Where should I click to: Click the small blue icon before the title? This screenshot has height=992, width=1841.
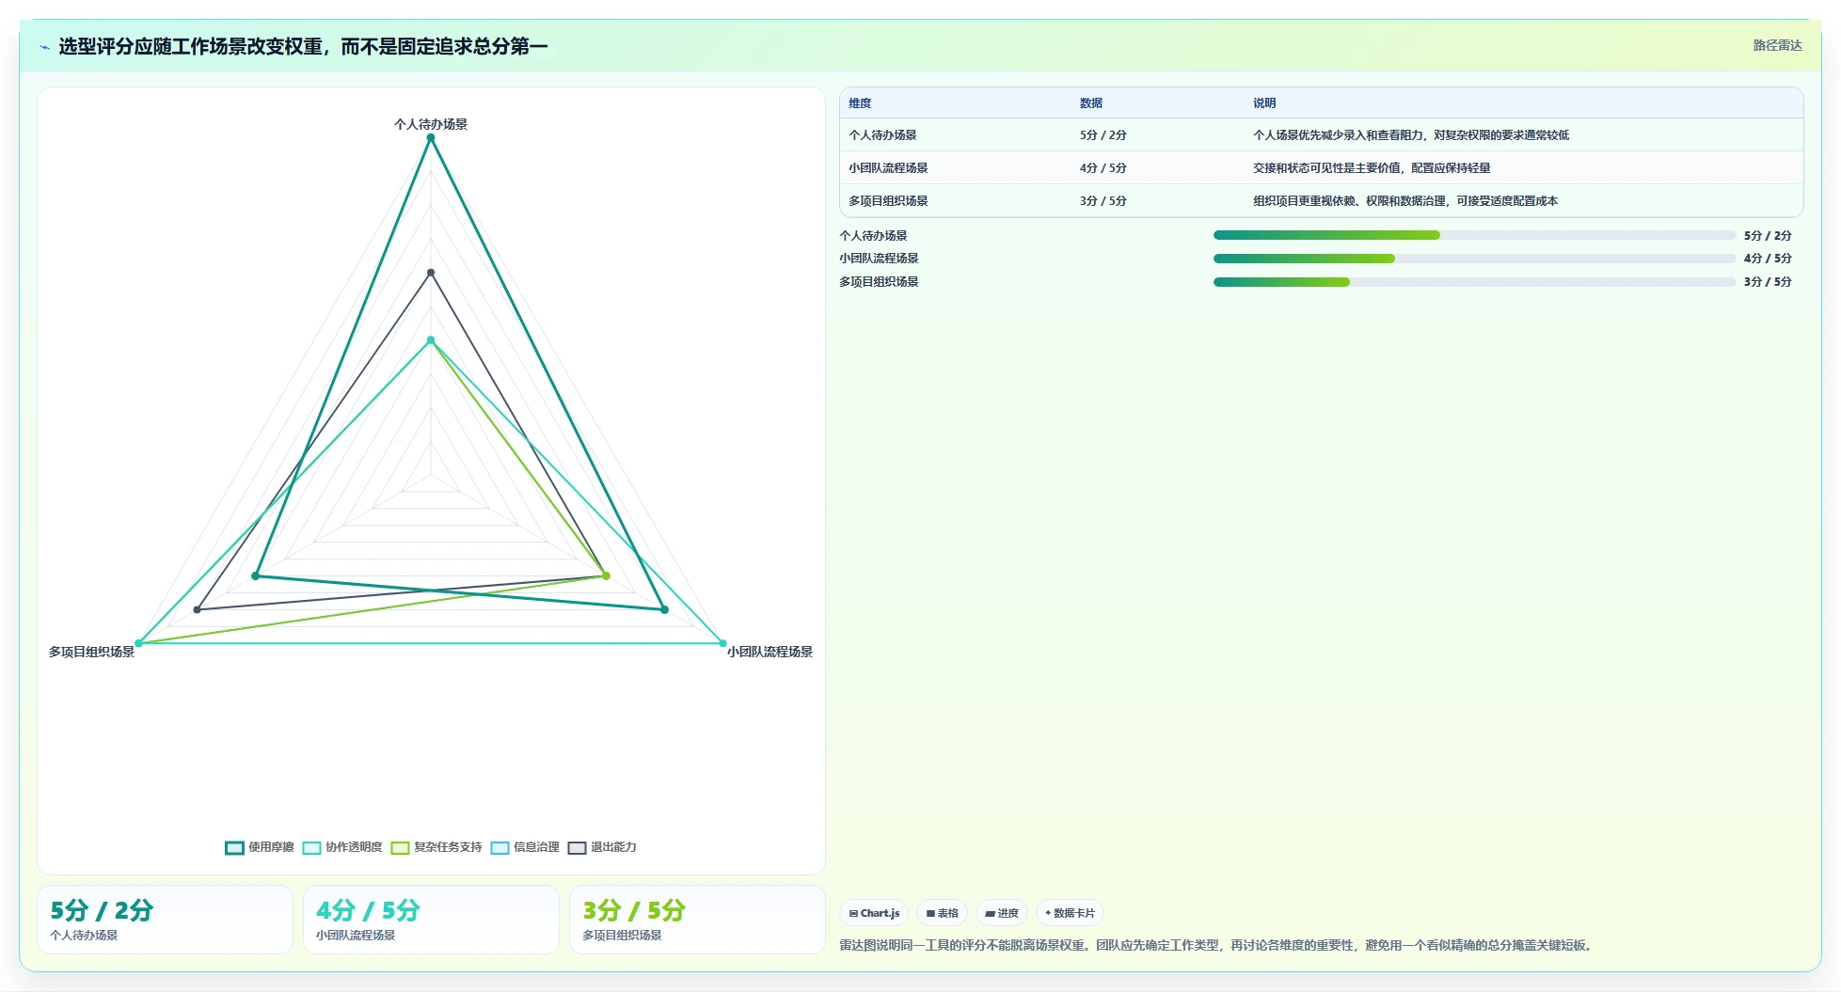pyautogui.click(x=44, y=46)
